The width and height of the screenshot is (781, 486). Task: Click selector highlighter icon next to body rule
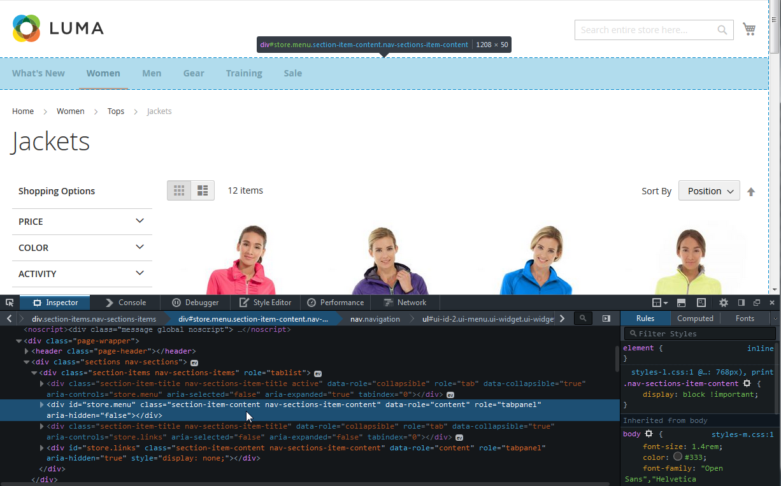pos(648,434)
